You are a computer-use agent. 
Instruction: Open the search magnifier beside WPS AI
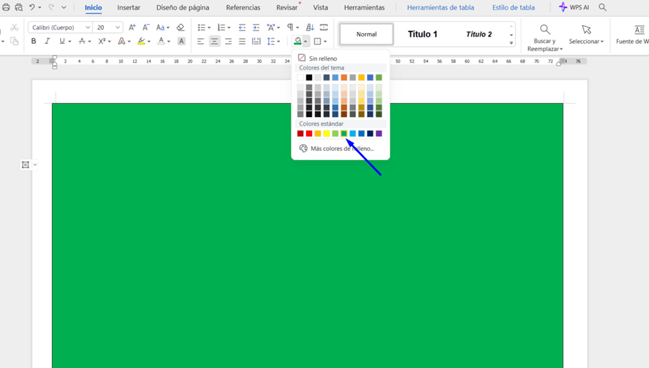point(603,7)
